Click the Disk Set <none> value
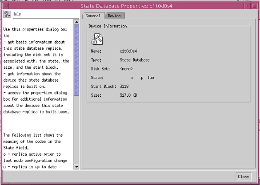The image size is (260, 185). [126, 69]
